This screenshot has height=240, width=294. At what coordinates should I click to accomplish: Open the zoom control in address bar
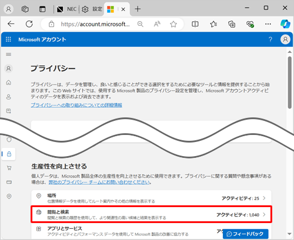(x=141, y=24)
